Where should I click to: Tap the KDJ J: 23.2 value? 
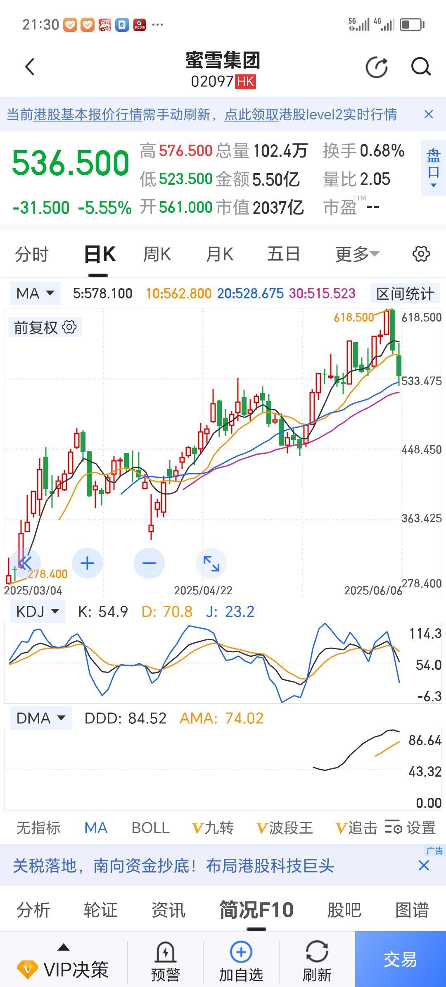coord(230,612)
